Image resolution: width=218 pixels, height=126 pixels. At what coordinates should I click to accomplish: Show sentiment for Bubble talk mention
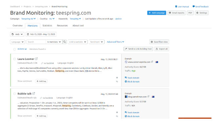pos(25,116)
